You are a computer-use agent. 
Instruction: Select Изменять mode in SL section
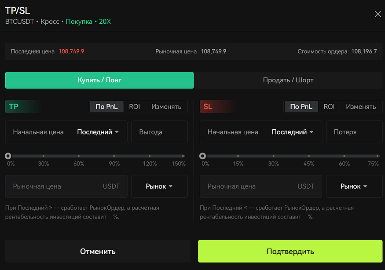click(361, 106)
